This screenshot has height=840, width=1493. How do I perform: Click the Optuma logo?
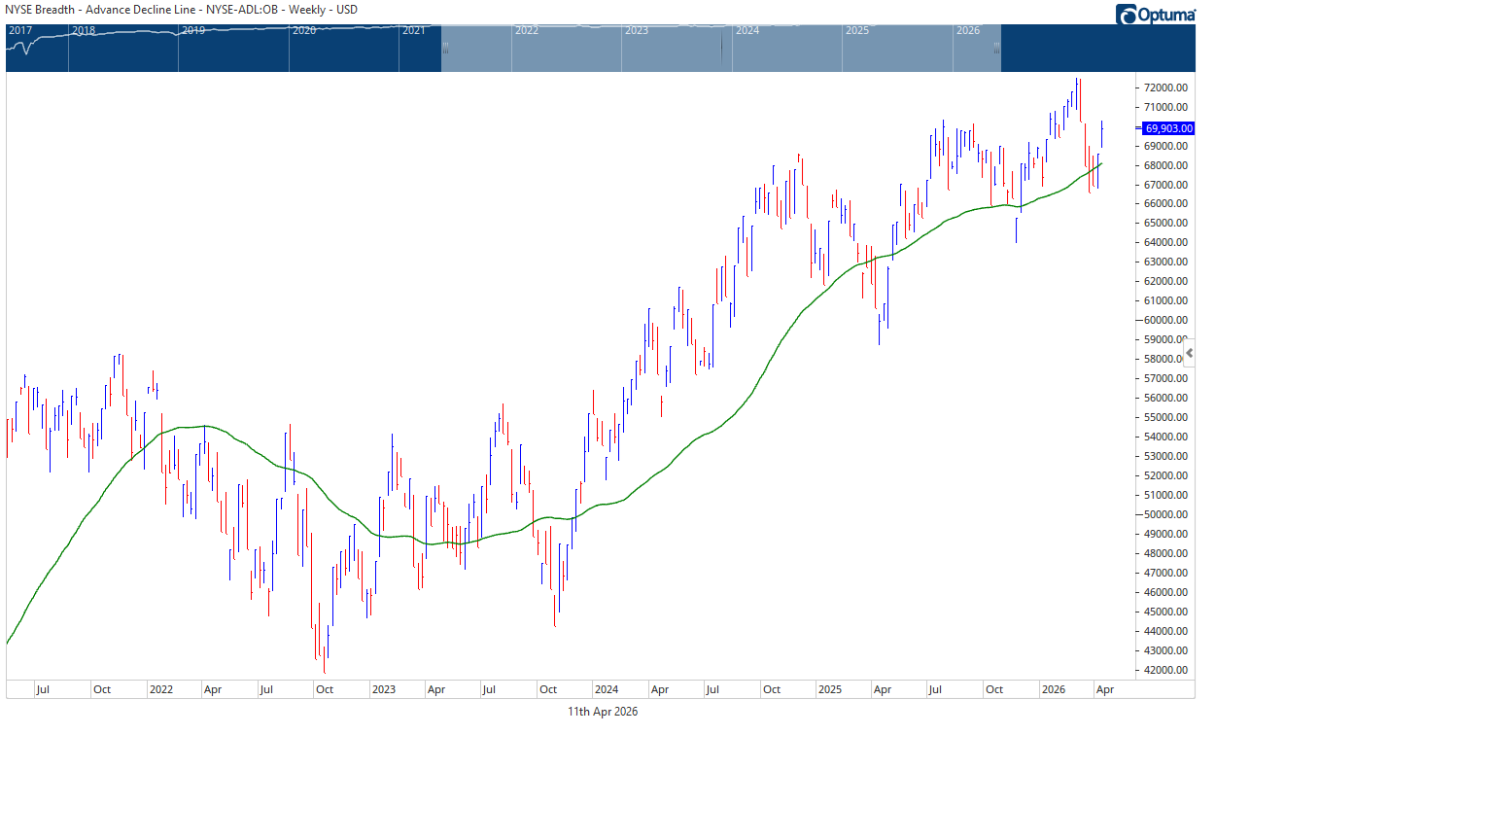click(x=1155, y=15)
